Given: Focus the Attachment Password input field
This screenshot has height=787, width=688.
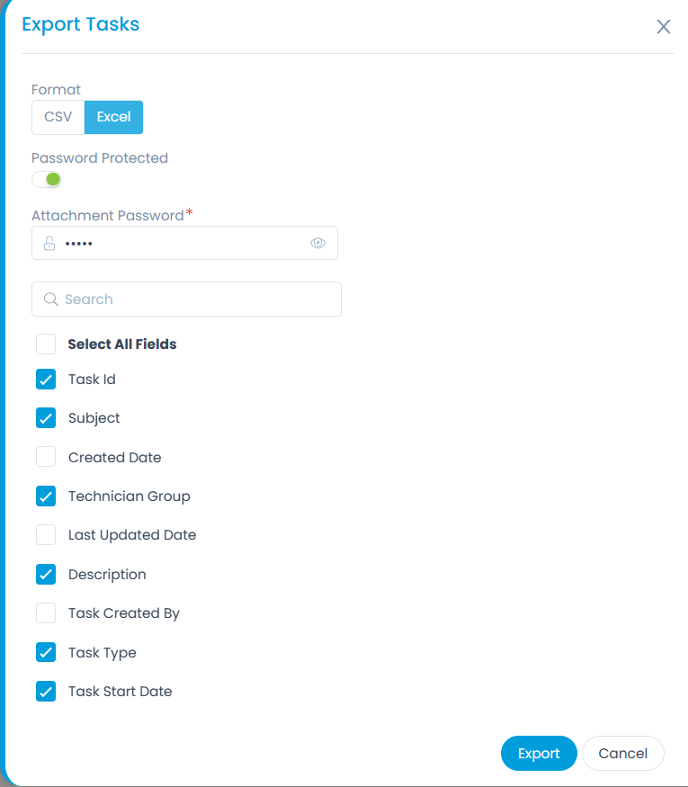Looking at the screenshot, I should [180, 243].
